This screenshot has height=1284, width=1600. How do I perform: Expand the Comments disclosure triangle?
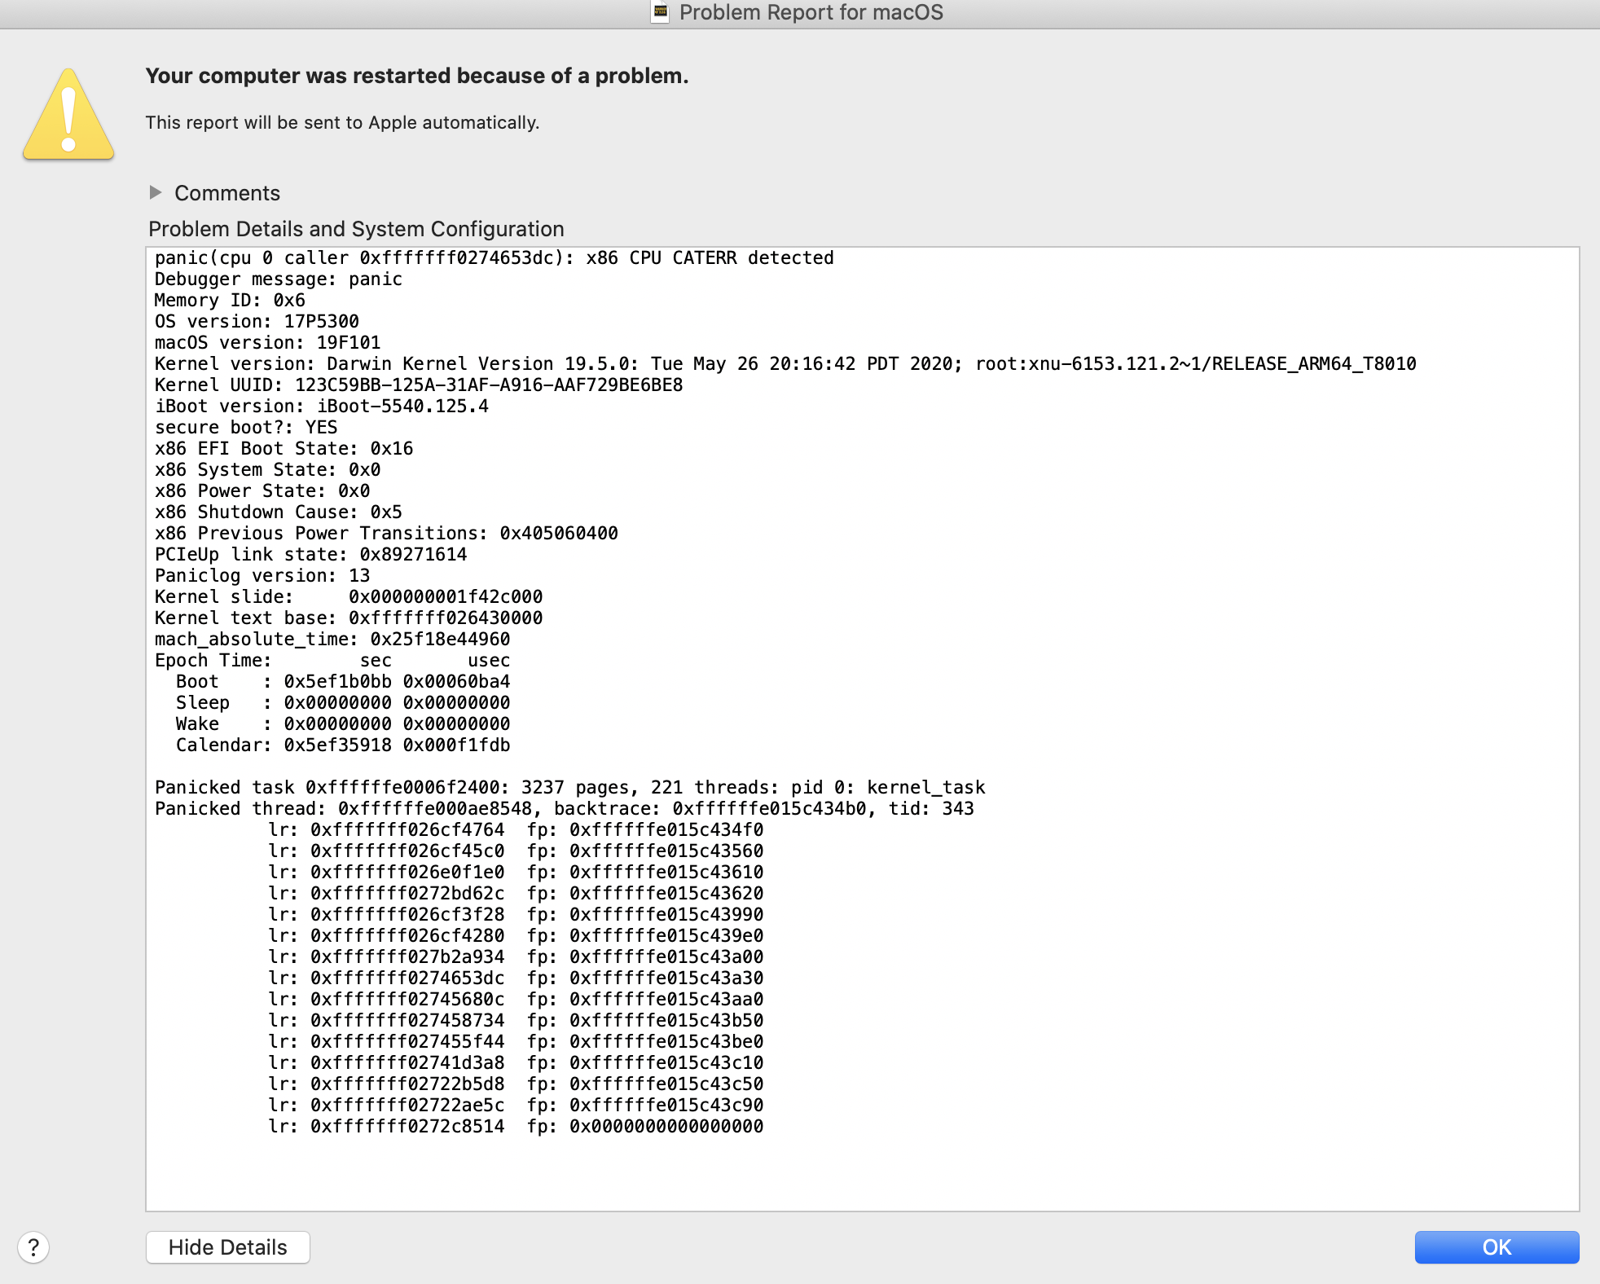[156, 192]
